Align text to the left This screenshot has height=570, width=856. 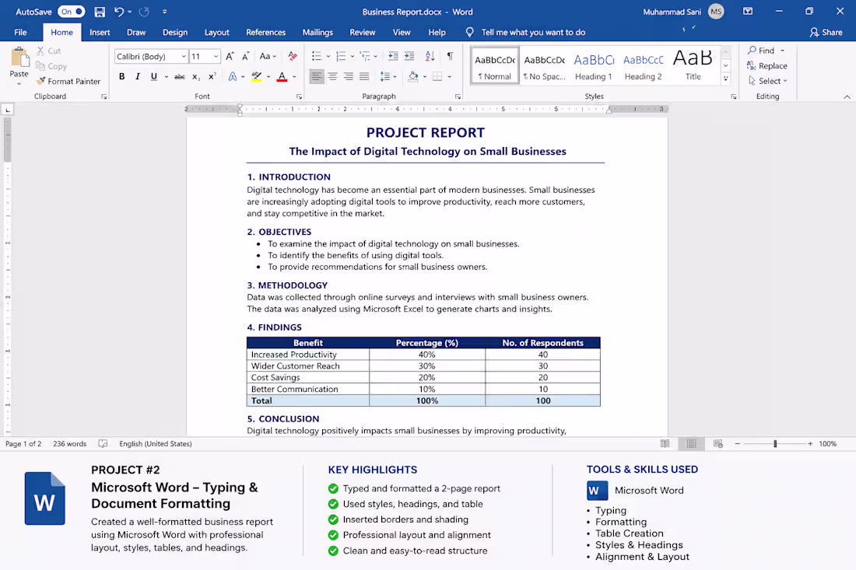coord(317,77)
